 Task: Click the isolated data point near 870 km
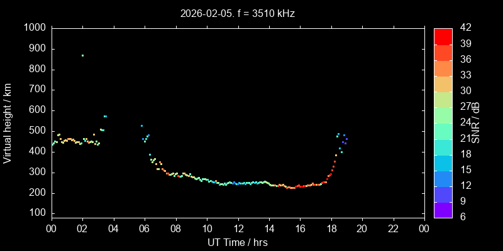82,55
